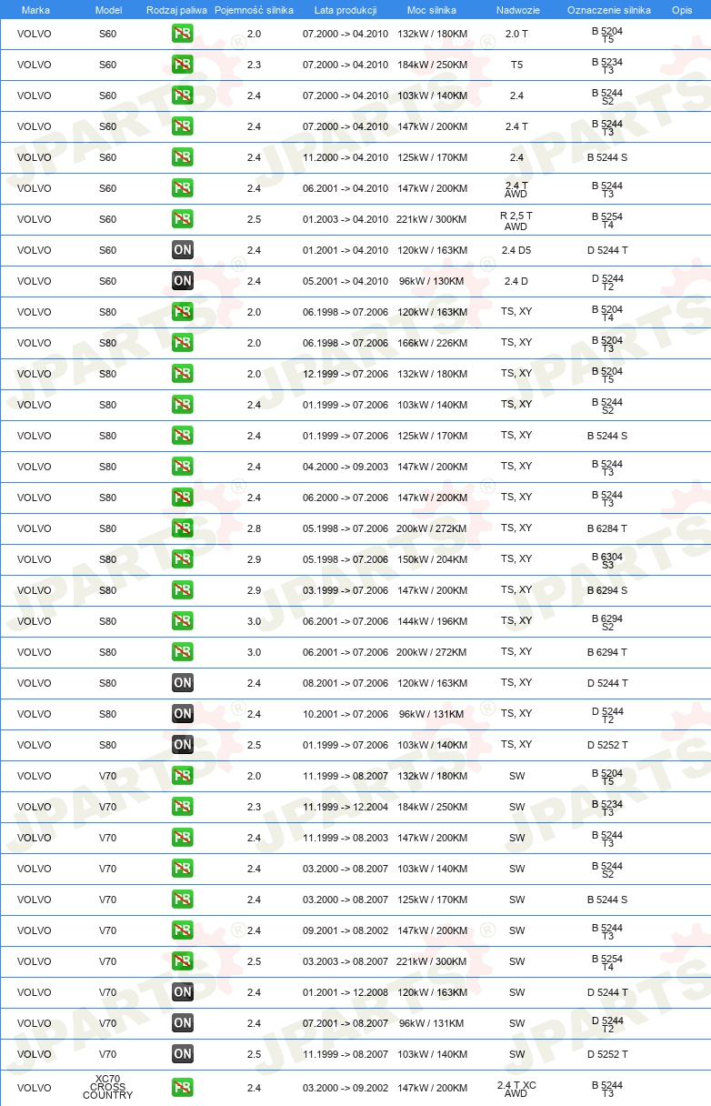711x1106 pixels.
Task: Click production years 03.2000 -> 09.2002
Action: pos(345,1088)
